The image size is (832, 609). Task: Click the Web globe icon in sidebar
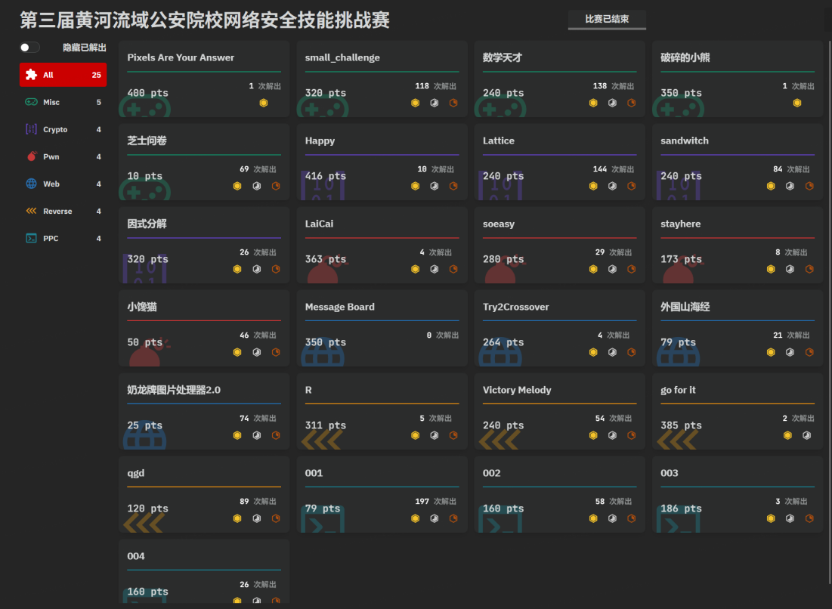31,184
